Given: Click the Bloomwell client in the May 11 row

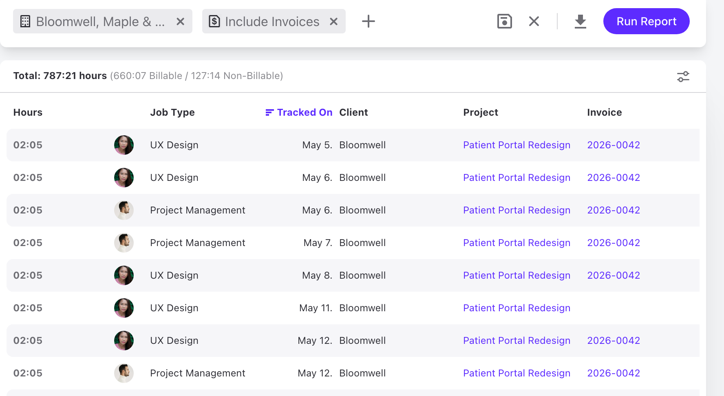Looking at the screenshot, I should [362, 308].
